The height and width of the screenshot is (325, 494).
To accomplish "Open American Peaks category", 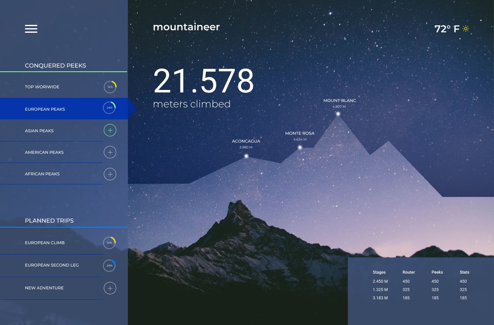I will point(64,152).
